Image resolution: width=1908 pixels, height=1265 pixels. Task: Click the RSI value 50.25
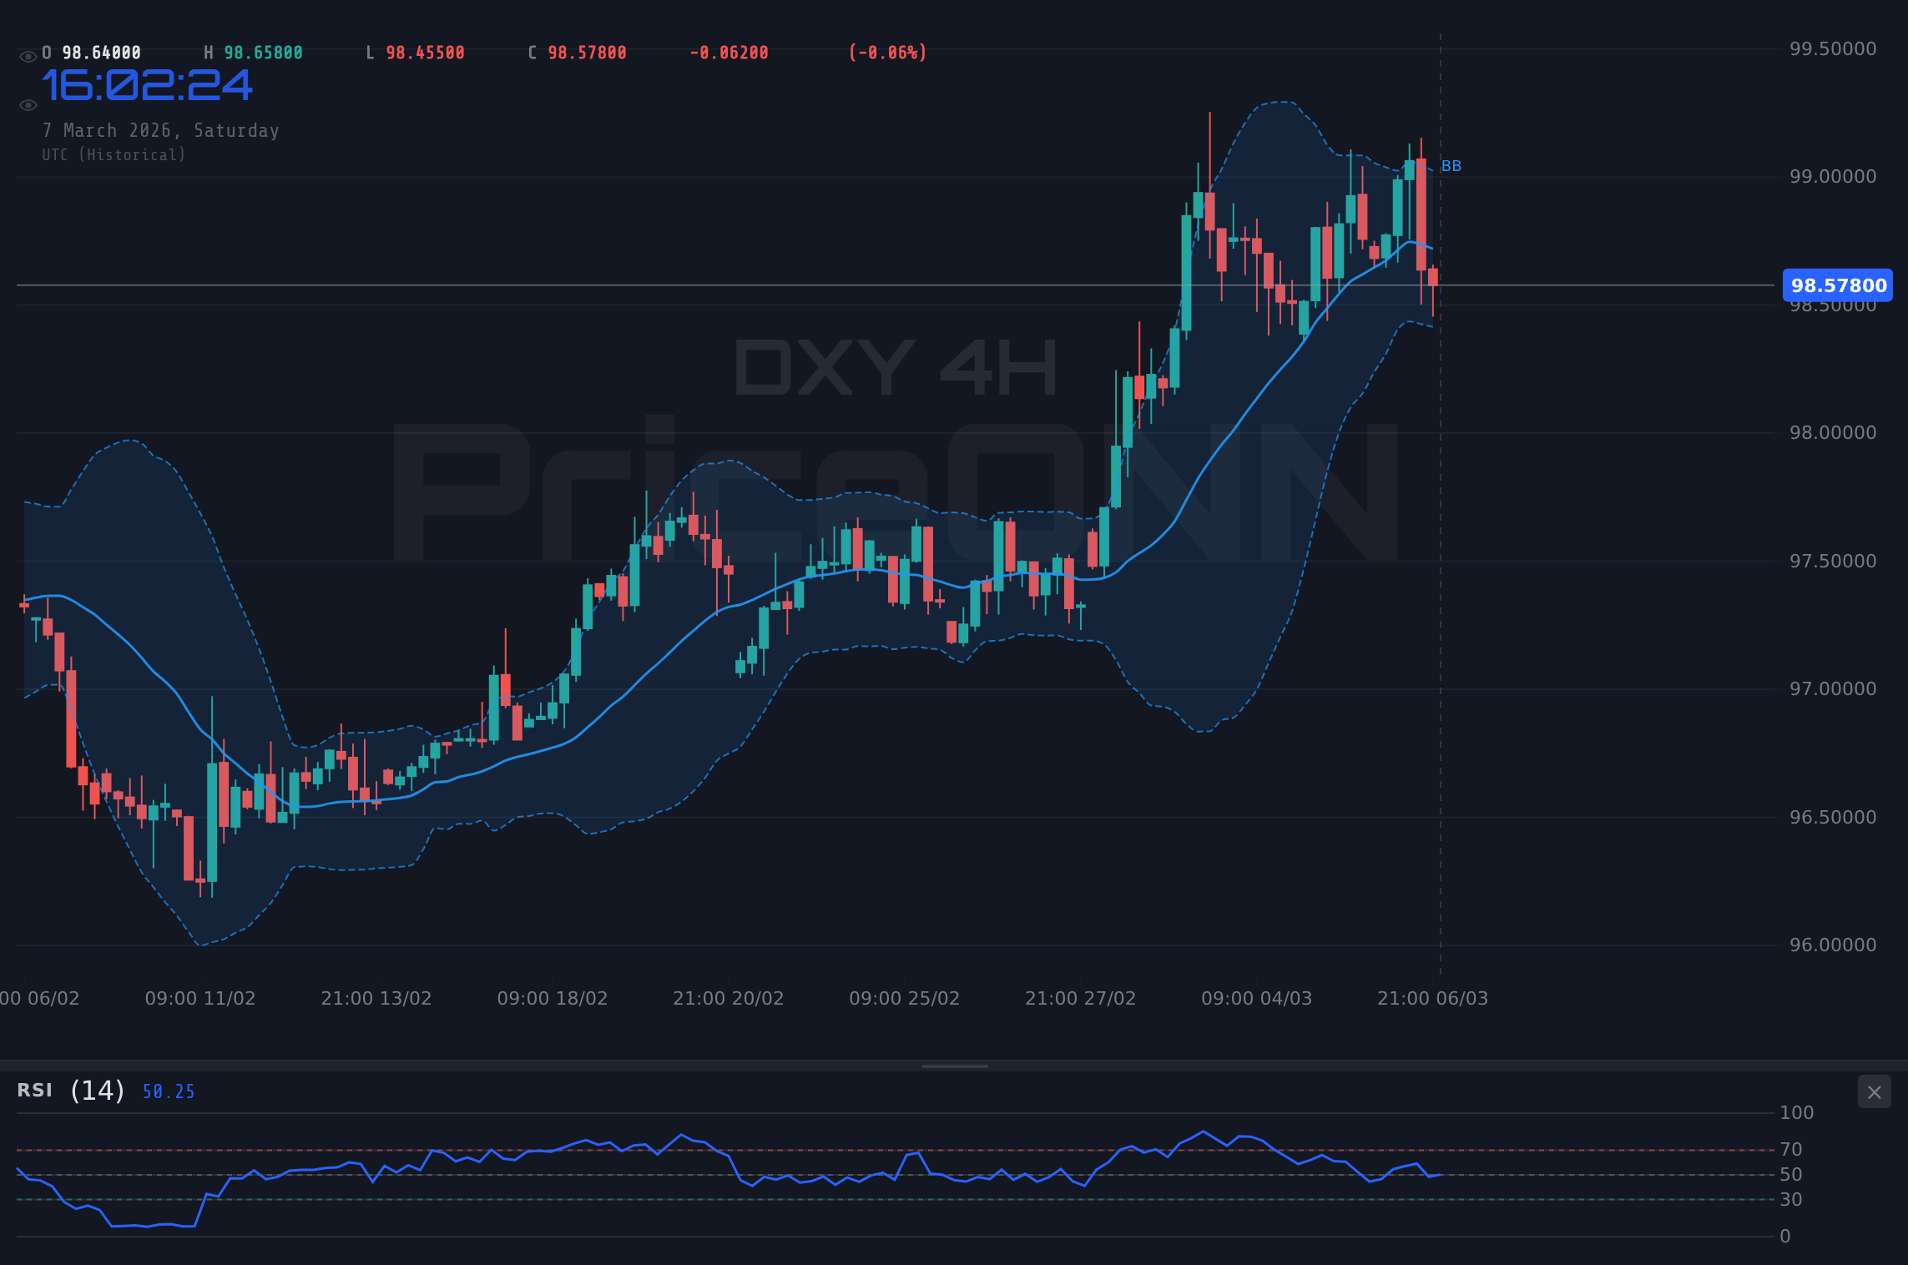pos(169,1091)
